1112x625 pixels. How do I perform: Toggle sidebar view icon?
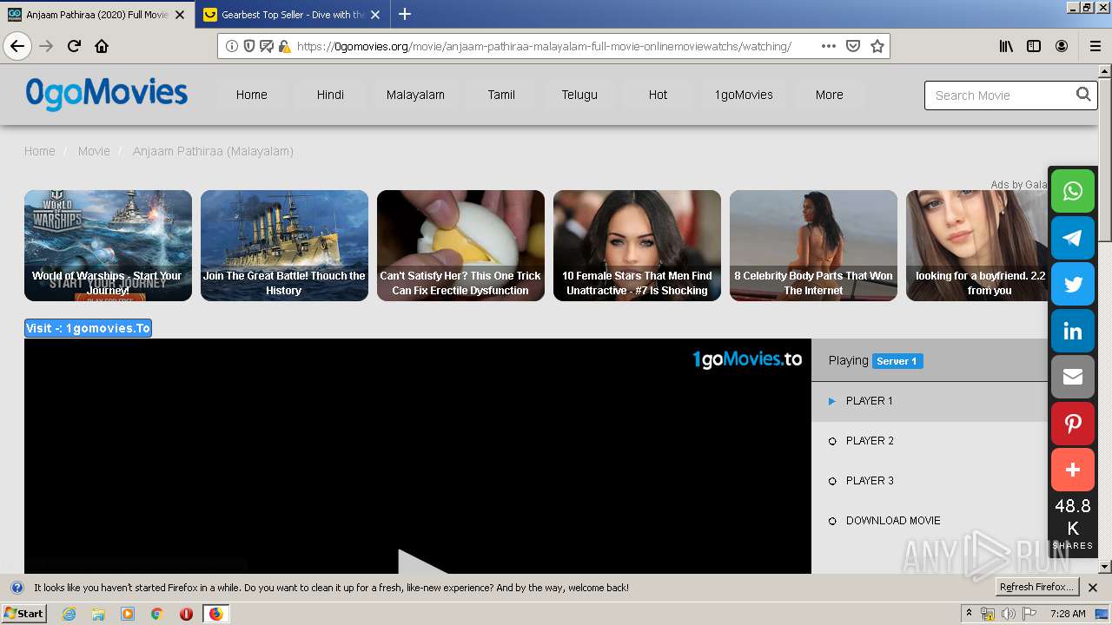click(1034, 46)
